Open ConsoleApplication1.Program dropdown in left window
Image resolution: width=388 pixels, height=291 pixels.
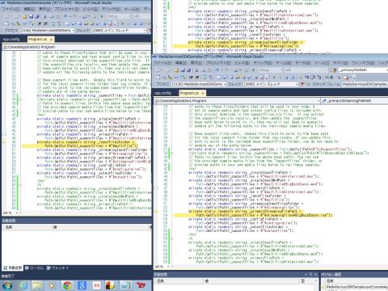[x=77, y=47]
